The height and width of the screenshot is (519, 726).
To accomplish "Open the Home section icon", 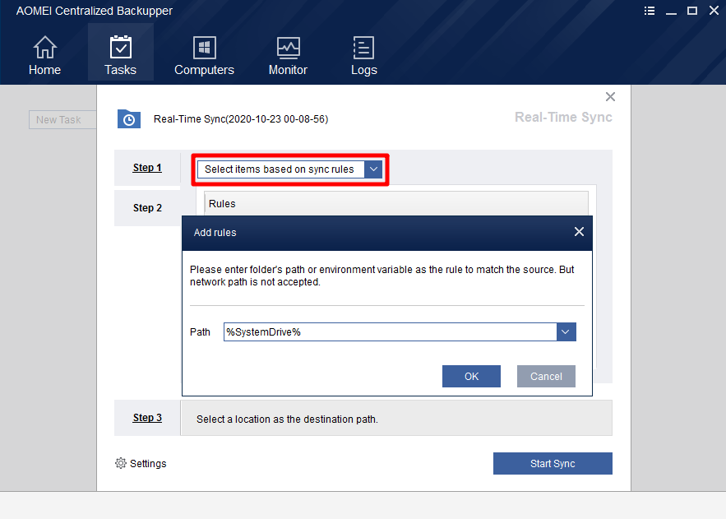I will (45, 47).
